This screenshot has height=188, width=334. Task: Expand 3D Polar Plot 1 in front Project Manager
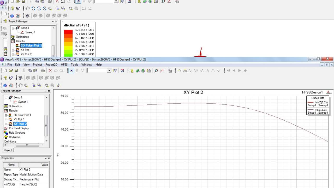[6, 115]
